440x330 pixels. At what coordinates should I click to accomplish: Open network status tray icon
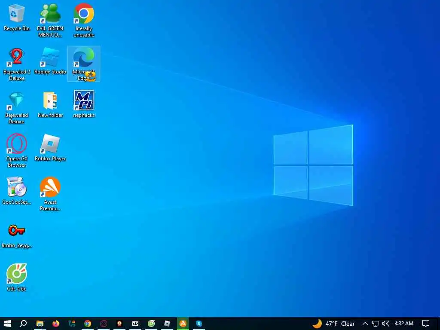376,324
